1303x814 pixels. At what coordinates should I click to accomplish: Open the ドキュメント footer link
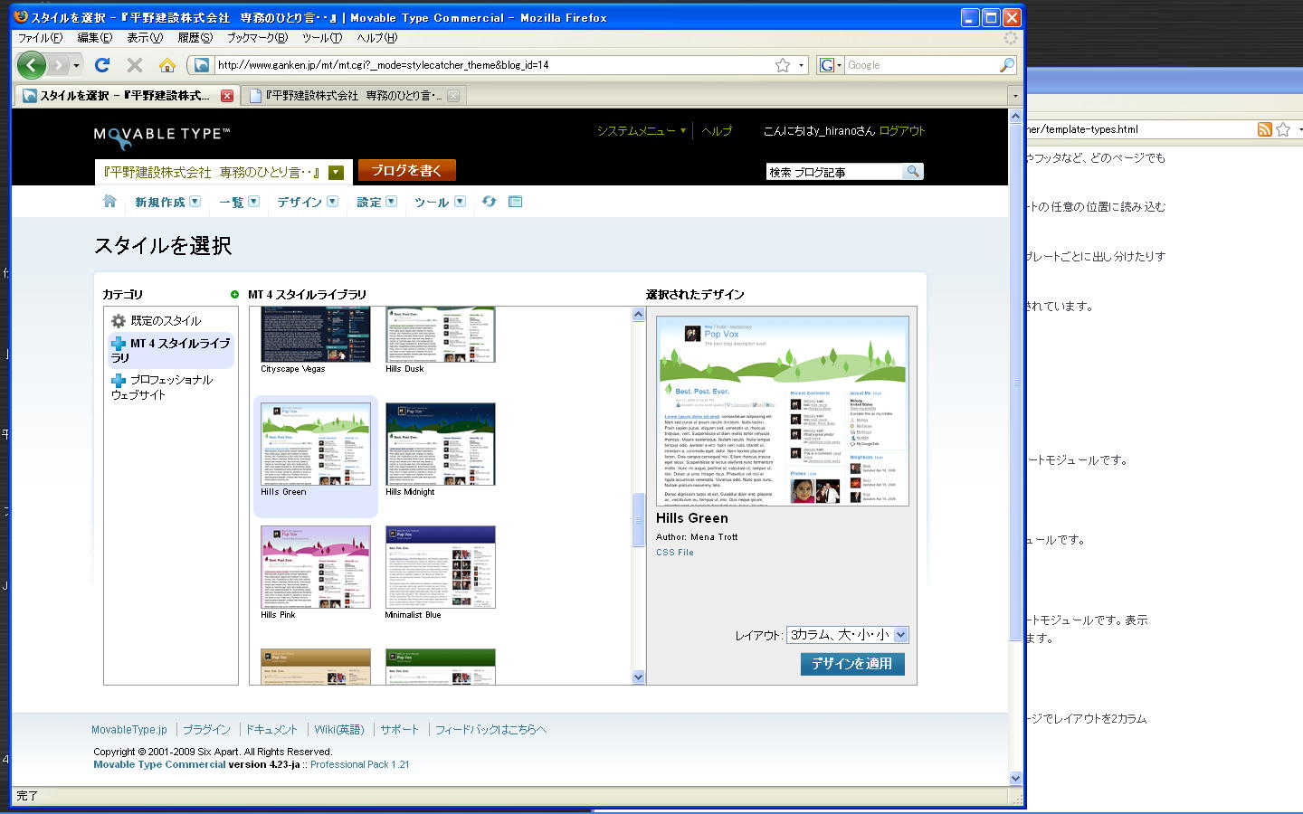click(271, 730)
